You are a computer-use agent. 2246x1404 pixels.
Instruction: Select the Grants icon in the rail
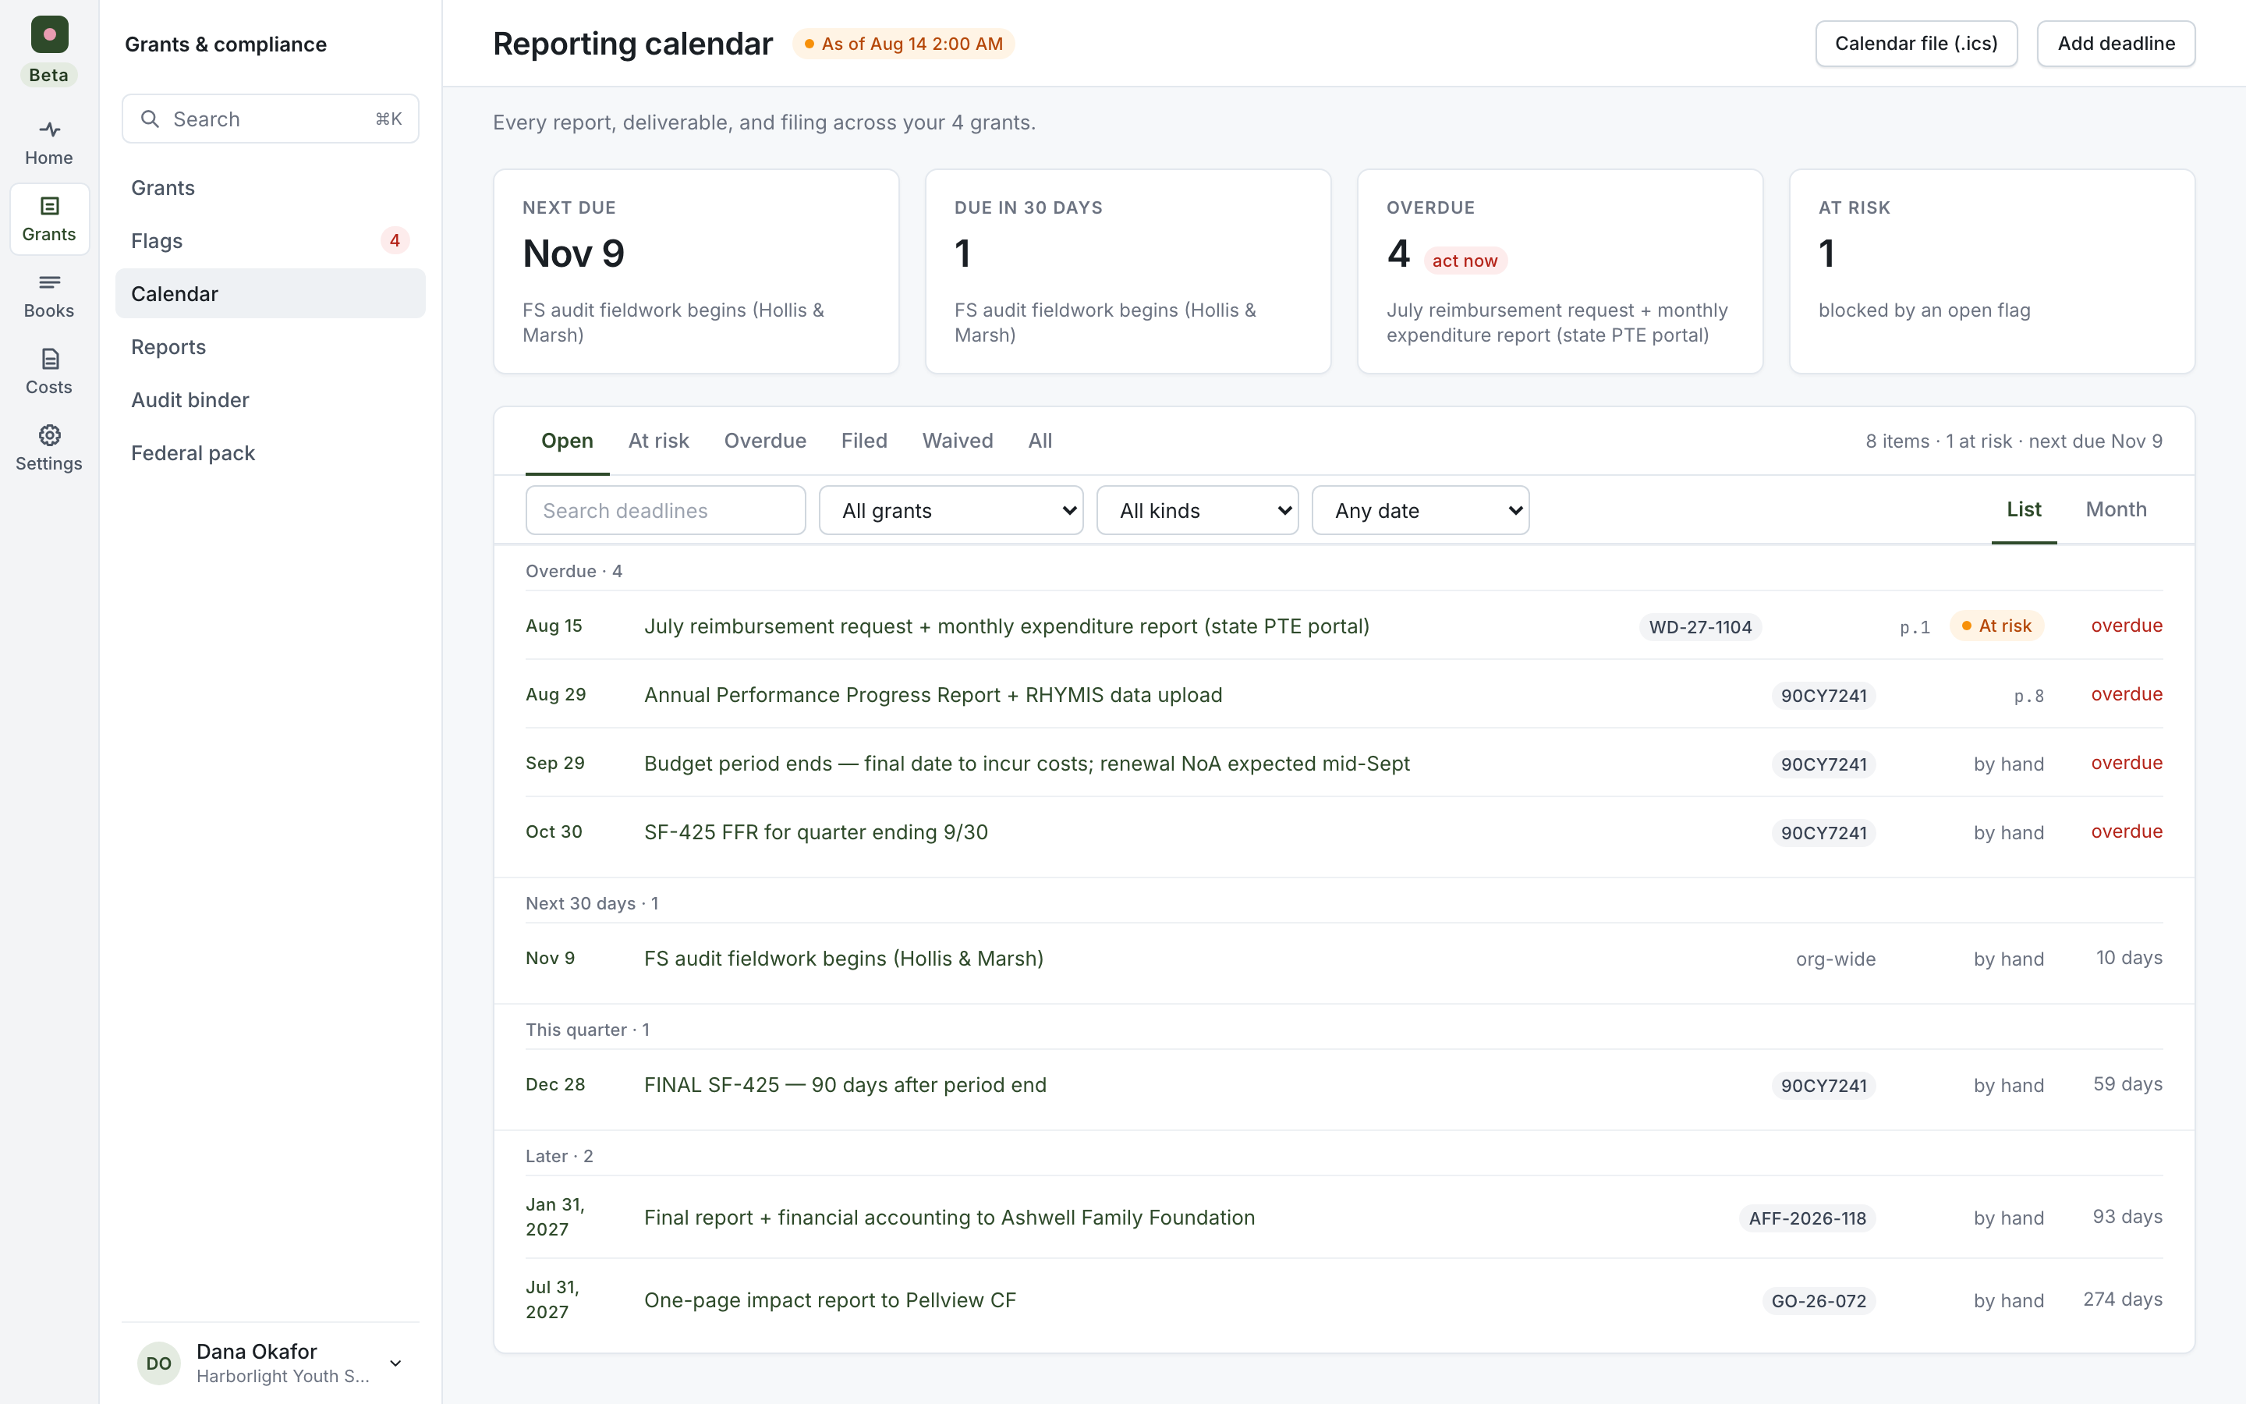(x=49, y=219)
